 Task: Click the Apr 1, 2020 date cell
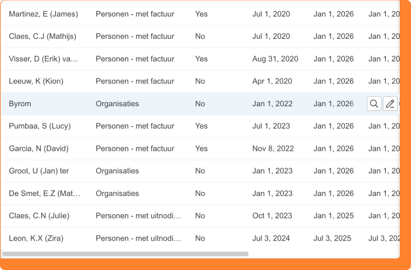272,81
